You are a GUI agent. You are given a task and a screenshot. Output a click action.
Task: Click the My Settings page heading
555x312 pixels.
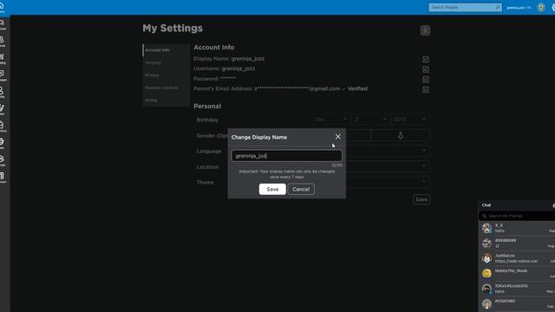point(173,29)
